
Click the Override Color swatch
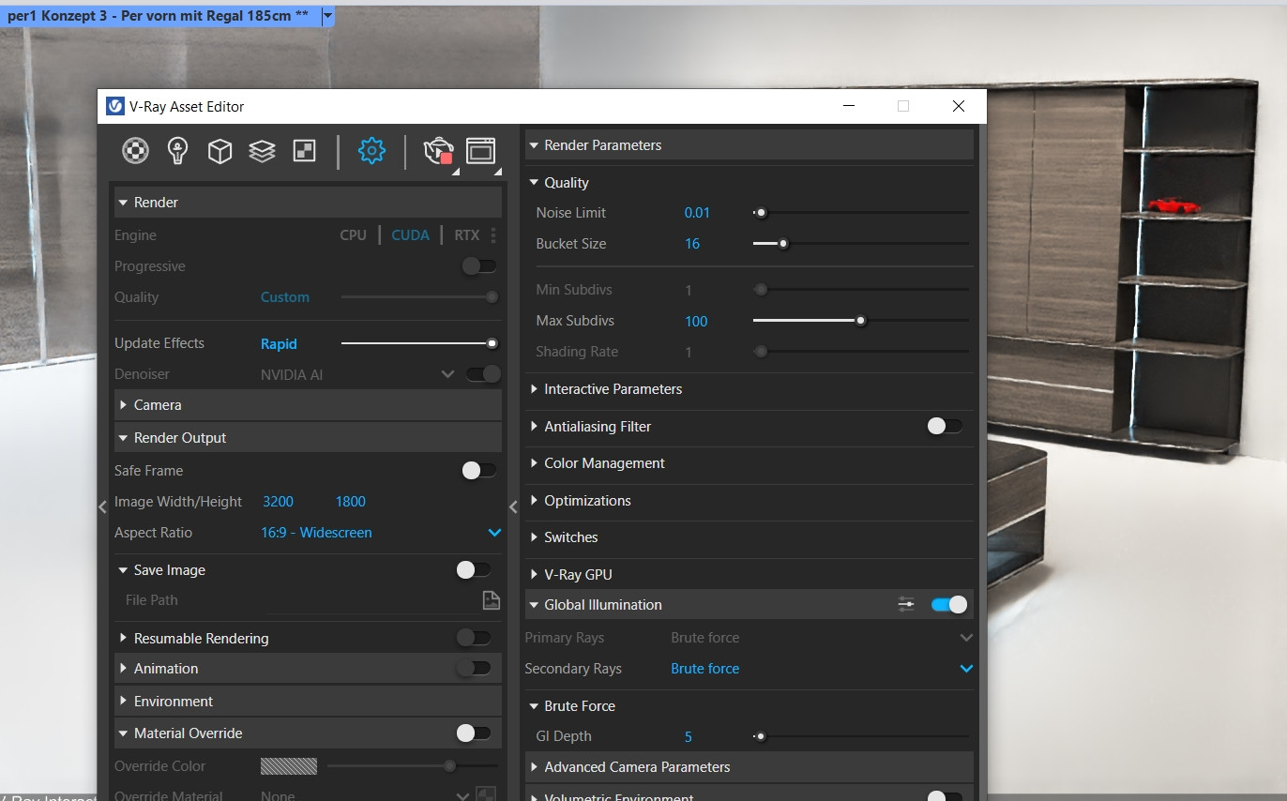click(x=288, y=766)
